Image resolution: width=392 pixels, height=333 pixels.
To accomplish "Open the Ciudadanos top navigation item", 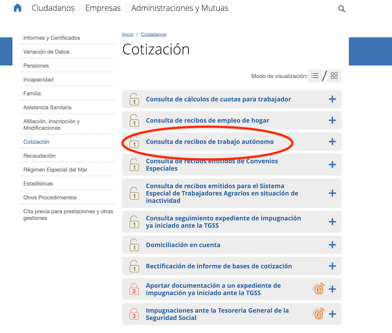I will click(x=53, y=8).
